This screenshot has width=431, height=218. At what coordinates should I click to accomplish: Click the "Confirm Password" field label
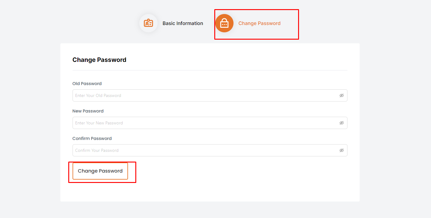coord(92,138)
